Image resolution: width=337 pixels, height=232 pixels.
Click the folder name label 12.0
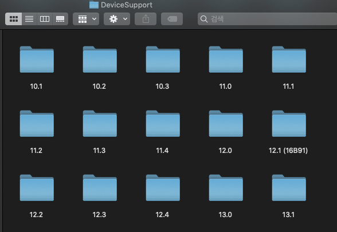coord(225,150)
